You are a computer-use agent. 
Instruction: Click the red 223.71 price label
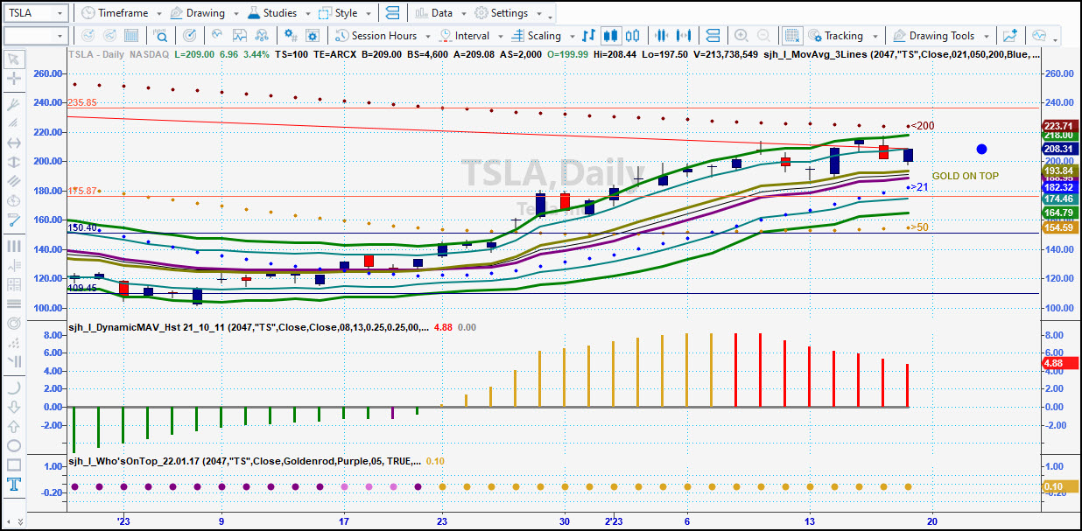click(x=1059, y=126)
